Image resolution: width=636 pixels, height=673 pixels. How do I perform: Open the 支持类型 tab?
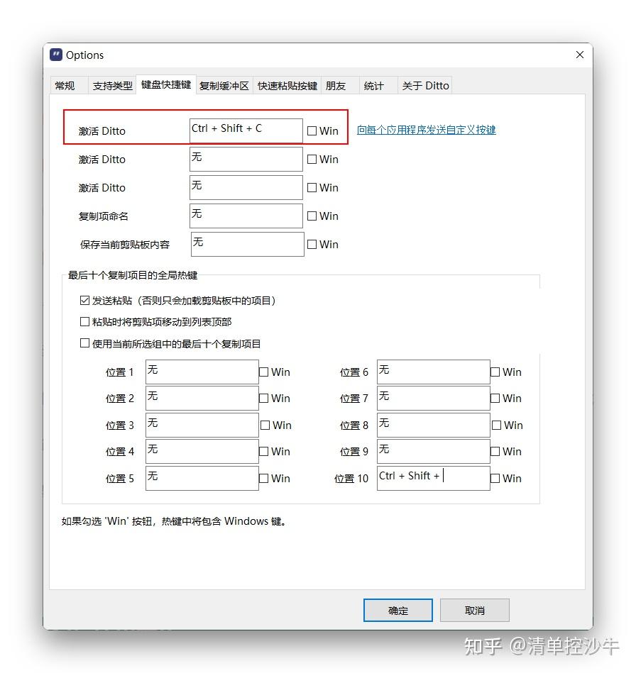pyautogui.click(x=113, y=86)
